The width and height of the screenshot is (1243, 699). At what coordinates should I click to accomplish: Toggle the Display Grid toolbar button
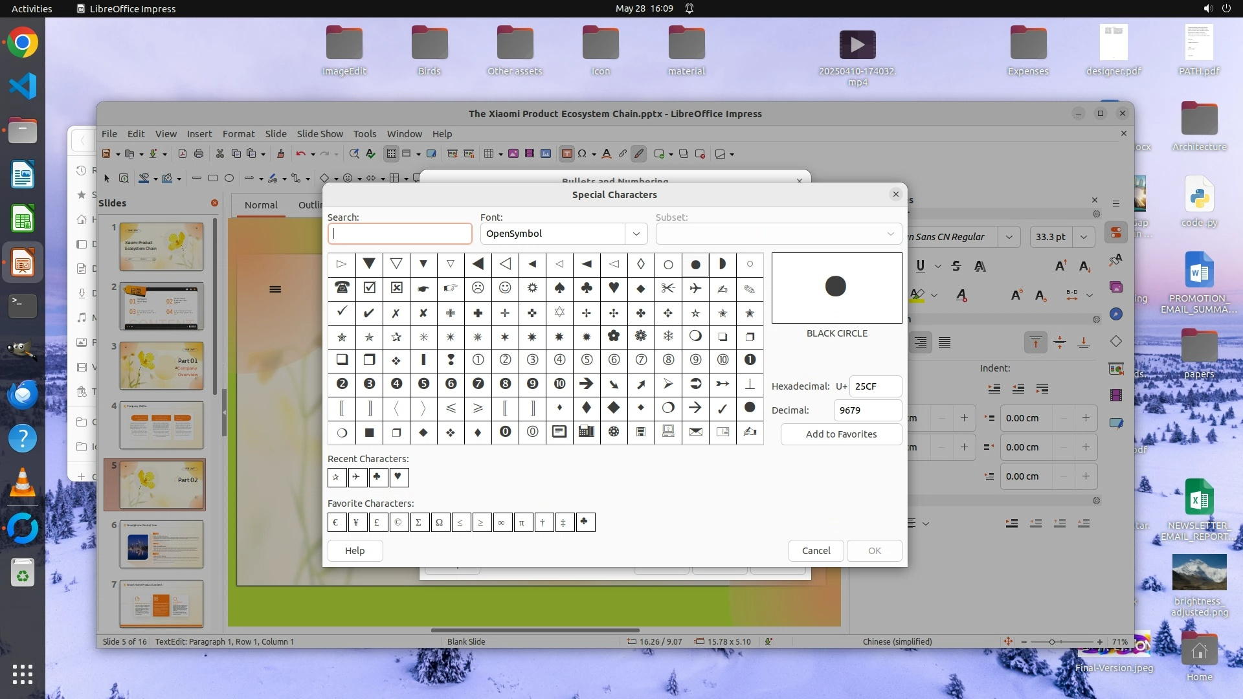(x=391, y=154)
